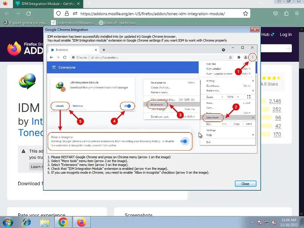Click instruction 'Select "More tools" menu item'

click(x=88, y=161)
